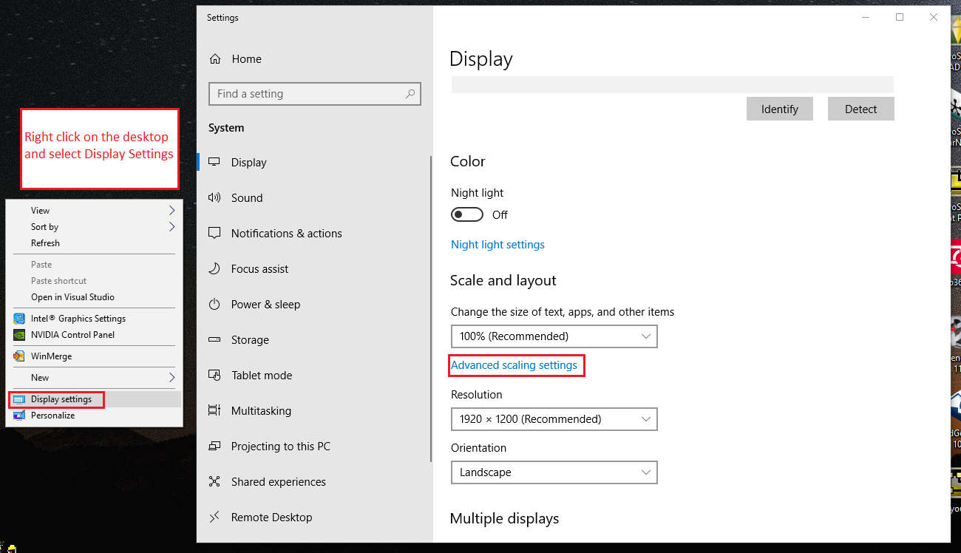
Task: Select the Storage drive icon
Action: [x=215, y=340]
